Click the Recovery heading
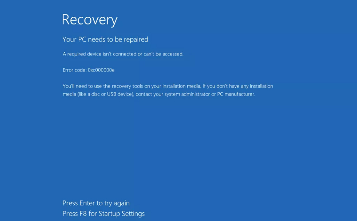Viewport: 357px width, 221px height. click(90, 20)
